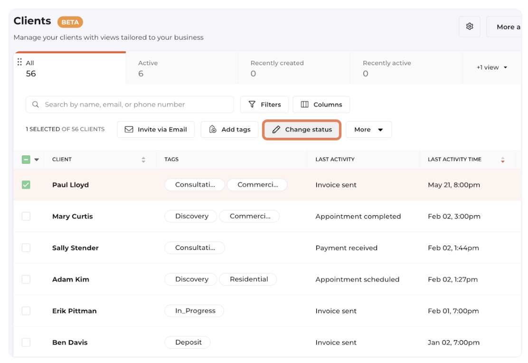
Task: Click 'Feb 02, 1:44pm' time cell
Action: 453,248
